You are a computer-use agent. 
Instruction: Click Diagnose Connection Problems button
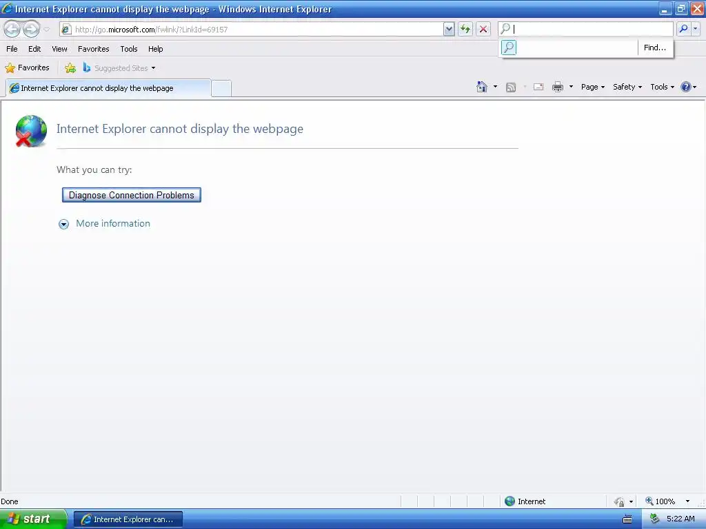pyautogui.click(x=132, y=195)
